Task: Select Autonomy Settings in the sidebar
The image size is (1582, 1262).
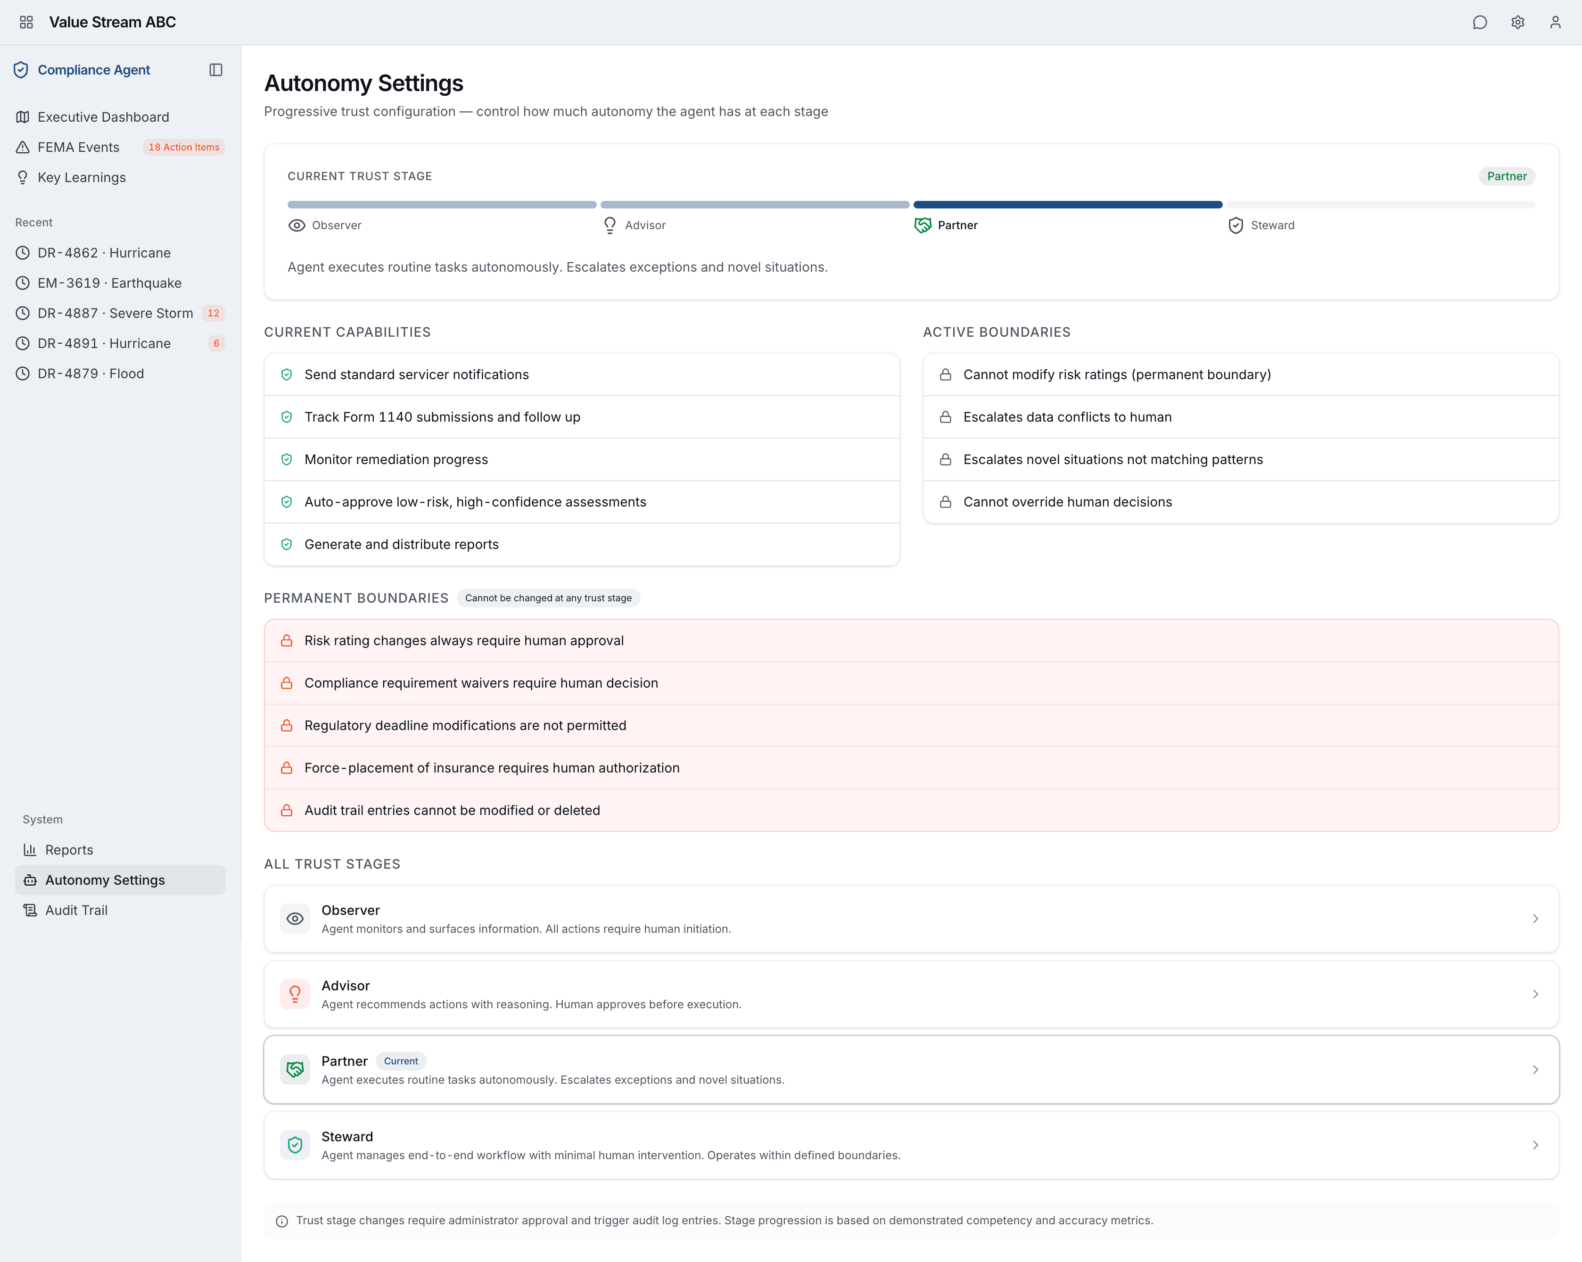Action: coord(120,880)
